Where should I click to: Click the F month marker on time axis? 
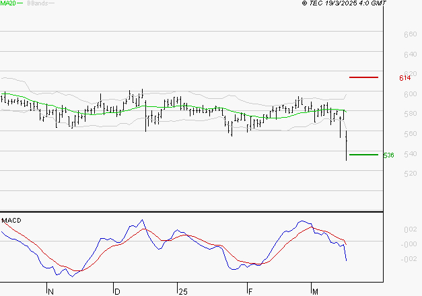click(x=250, y=291)
